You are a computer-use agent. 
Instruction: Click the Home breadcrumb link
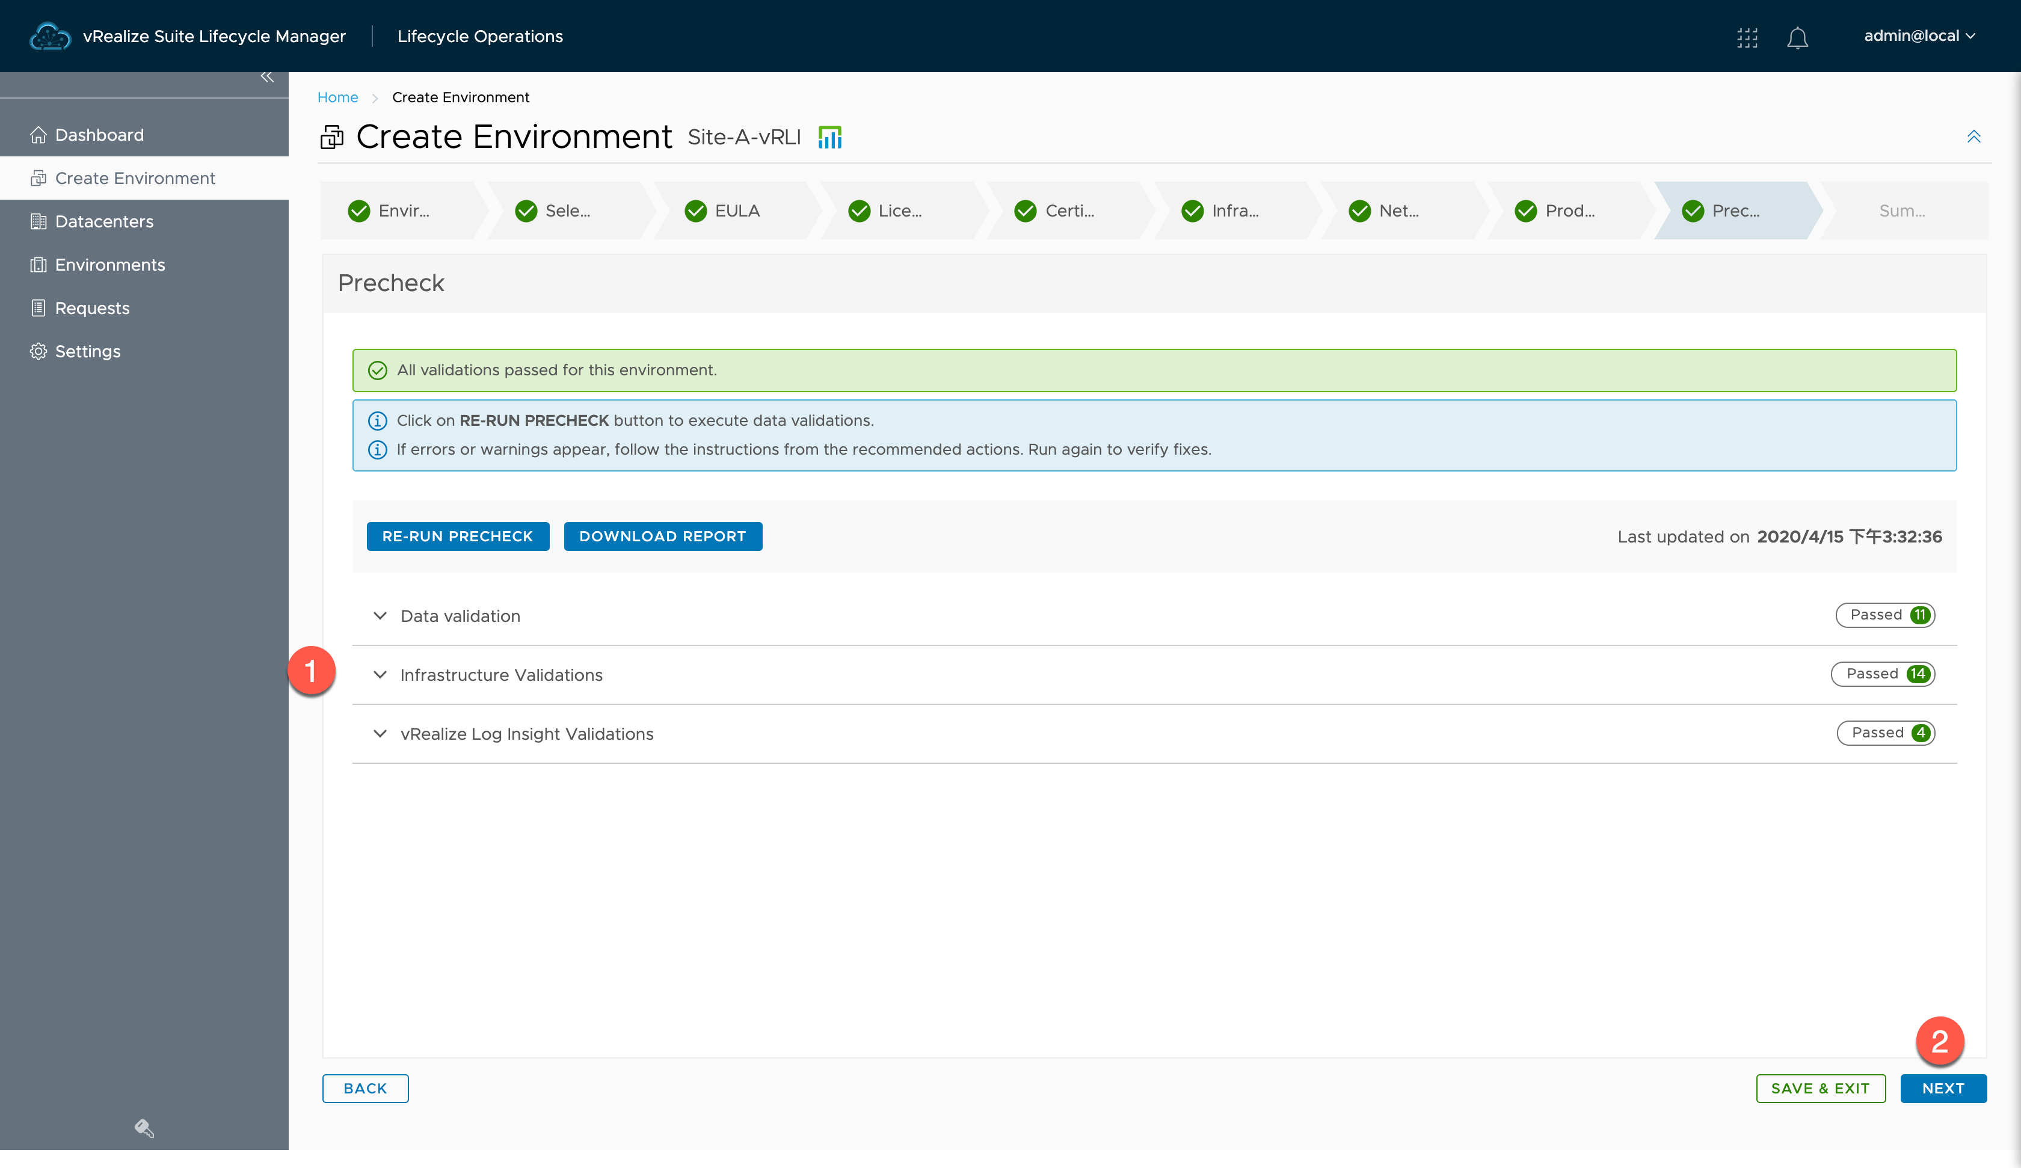(x=337, y=97)
